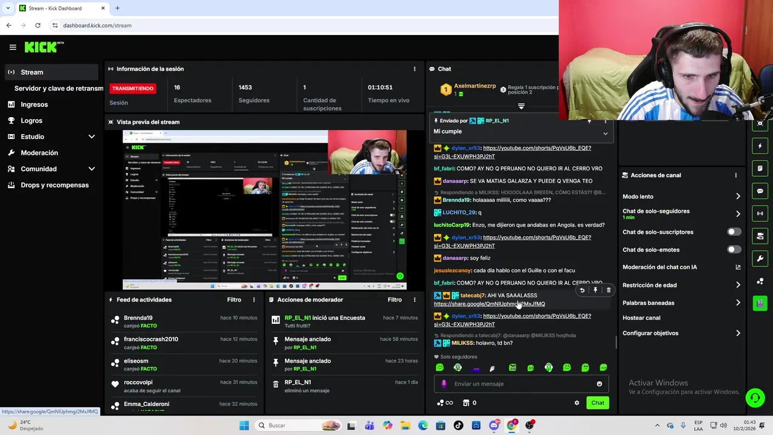Click lightning bolt icon in right sidebar
This screenshot has width=773, height=435.
tap(760, 146)
